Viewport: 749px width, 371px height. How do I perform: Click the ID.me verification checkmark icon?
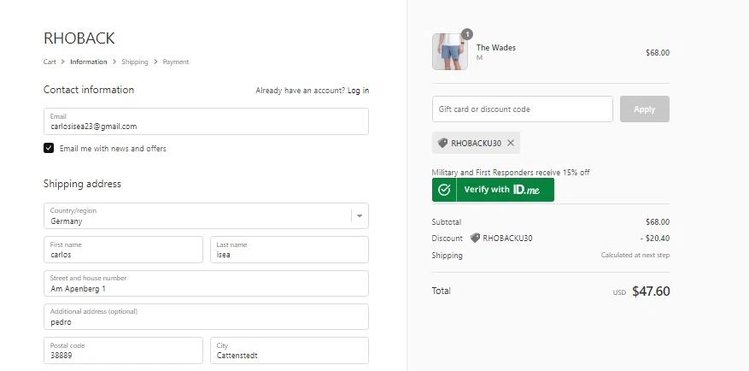click(x=443, y=190)
